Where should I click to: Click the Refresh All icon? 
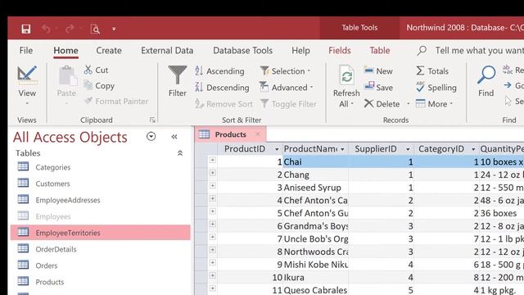point(346,75)
